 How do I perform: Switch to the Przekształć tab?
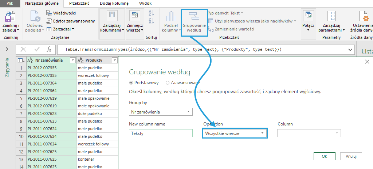[80, 3]
